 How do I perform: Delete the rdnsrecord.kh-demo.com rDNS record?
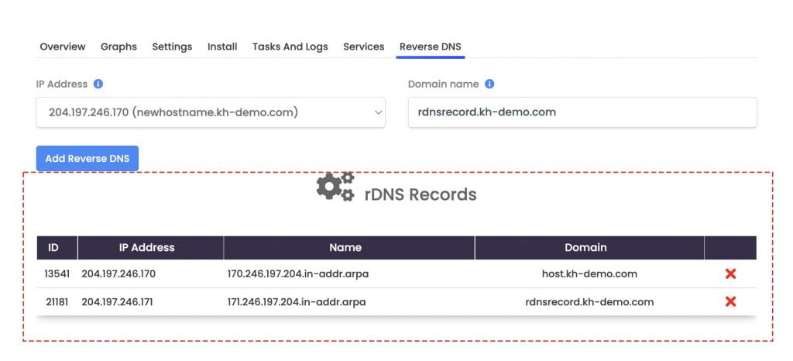tap(730, 302)
